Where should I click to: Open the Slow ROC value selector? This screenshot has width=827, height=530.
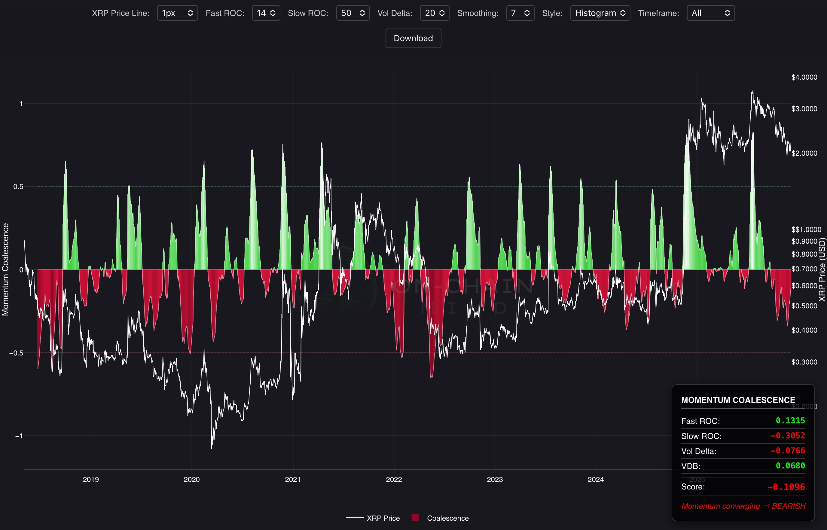click(352, 13)
